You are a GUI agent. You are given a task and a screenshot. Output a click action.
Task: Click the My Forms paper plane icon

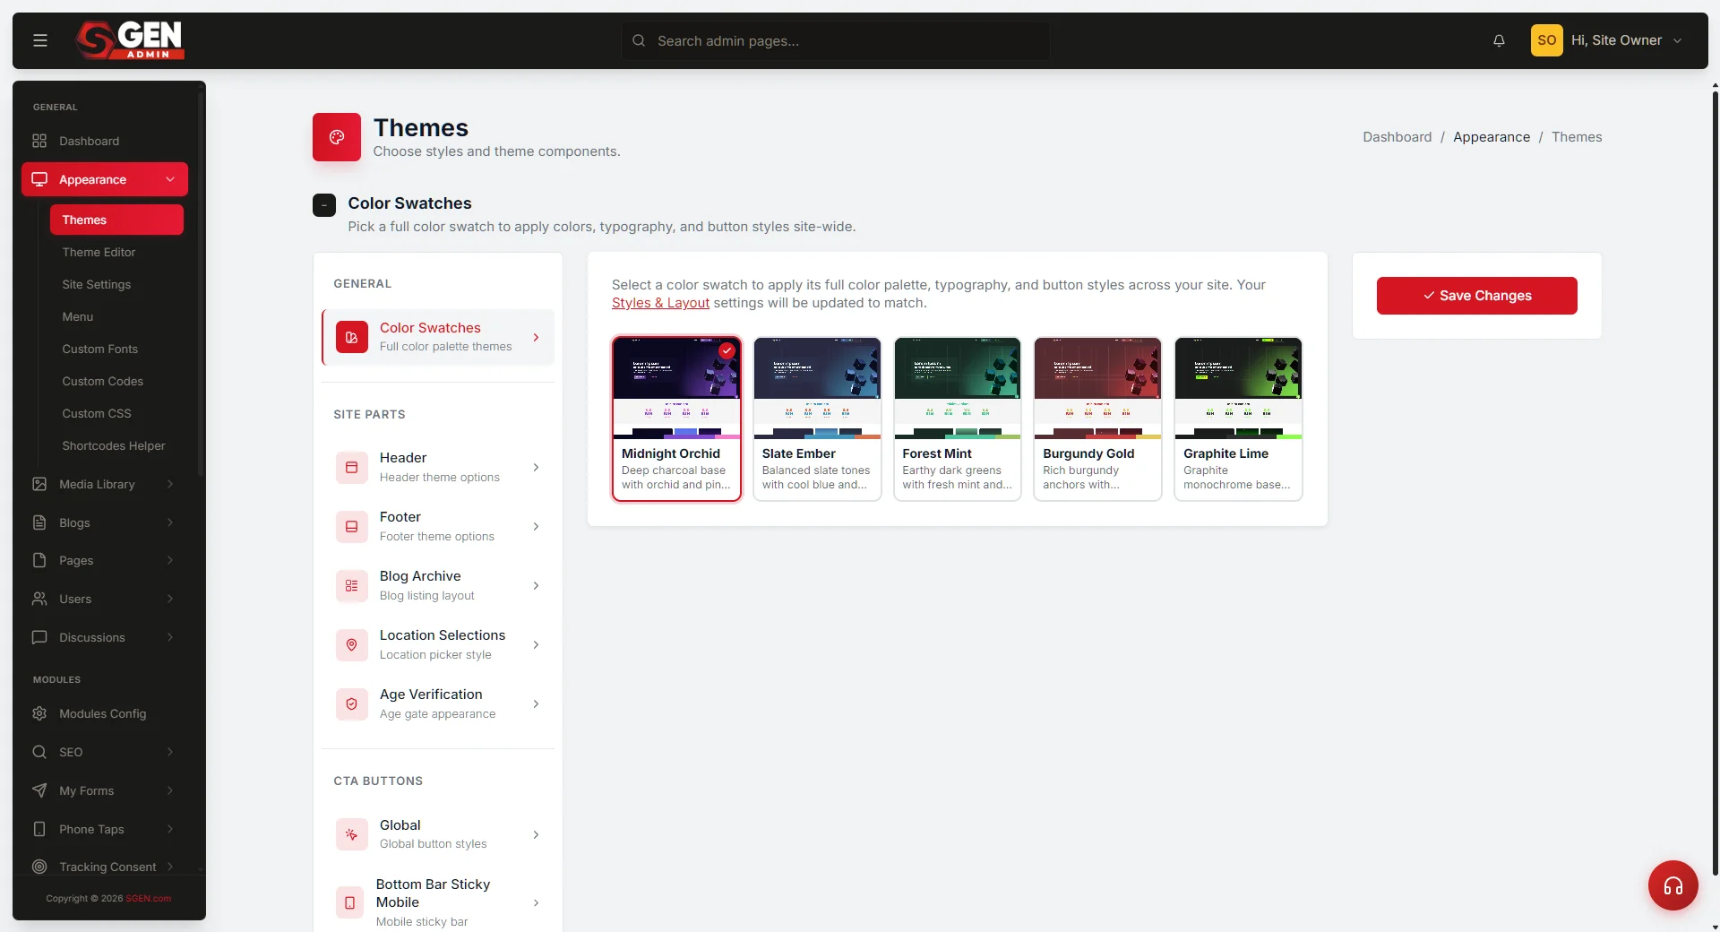[39, 790]
